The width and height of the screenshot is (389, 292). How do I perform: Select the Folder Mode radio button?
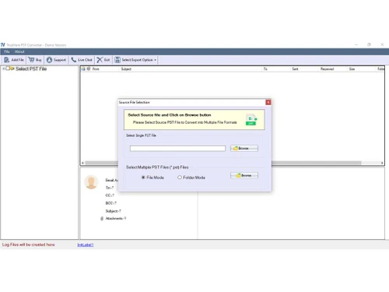[180, 178]
